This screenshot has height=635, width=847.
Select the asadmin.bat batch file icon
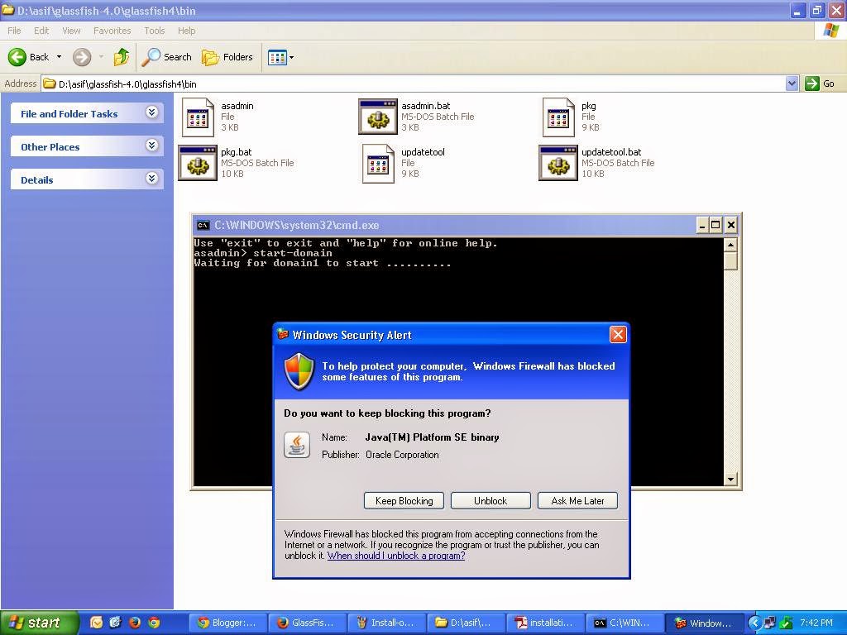[x=378, y=117]
